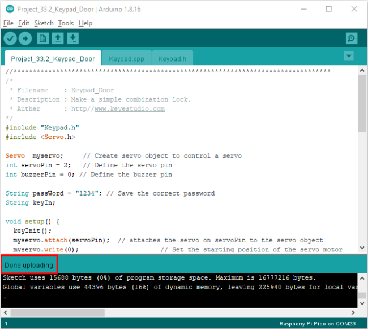This screenshot has height=330, width=368.
Task: Click the horizontal scroll-left arrow
Action: pyautogui.click(x=6, y=312)
